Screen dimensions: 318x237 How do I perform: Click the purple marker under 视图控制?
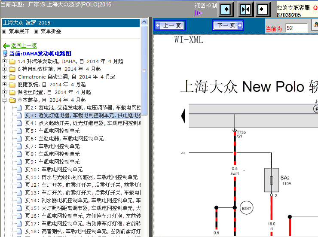[199, 13]
